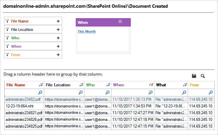Expand the Who filter with plus

click(x=58, y=38)
